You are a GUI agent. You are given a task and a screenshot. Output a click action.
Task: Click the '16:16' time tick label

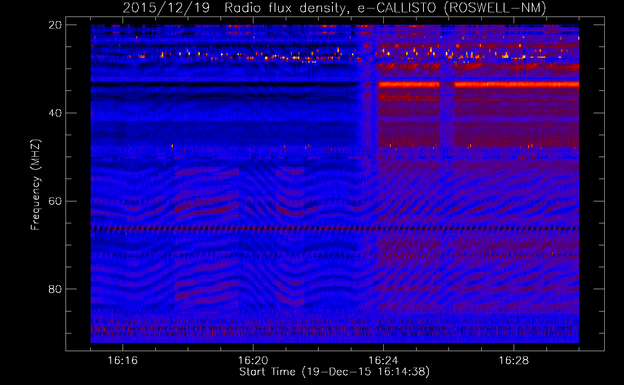point(123,361)
